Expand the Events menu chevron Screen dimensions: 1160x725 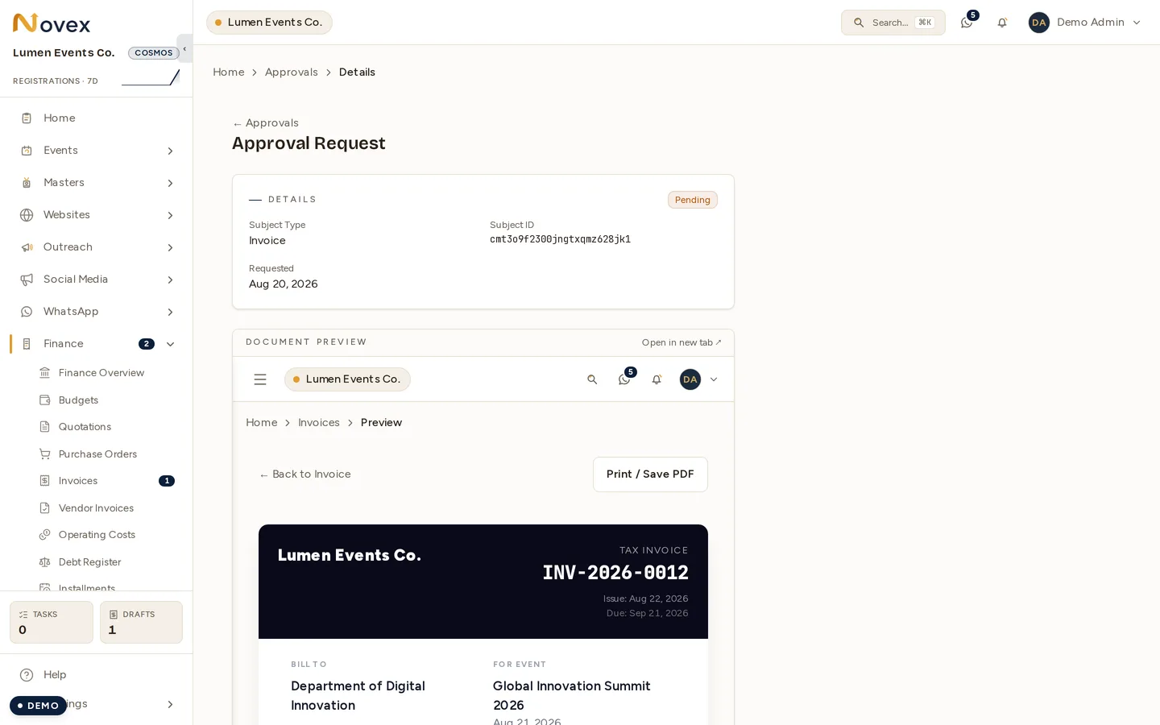point(170,151)
